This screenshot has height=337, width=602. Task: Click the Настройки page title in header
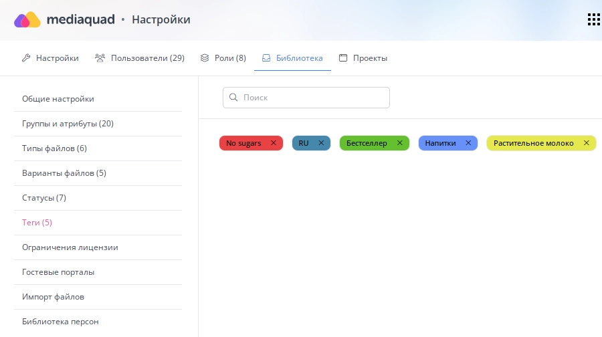[x=161, y=19]
